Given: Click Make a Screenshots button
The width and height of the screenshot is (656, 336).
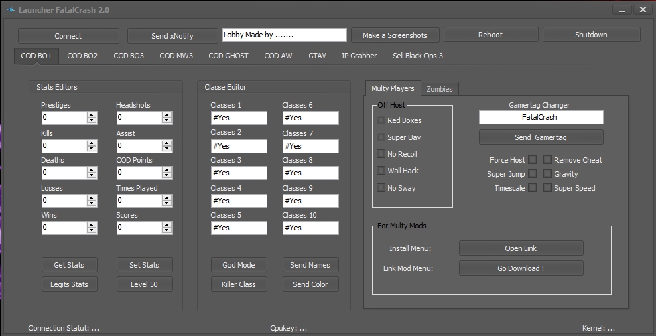Looking at the screenshot, I should pyautogui.click(x=395, y=35).
